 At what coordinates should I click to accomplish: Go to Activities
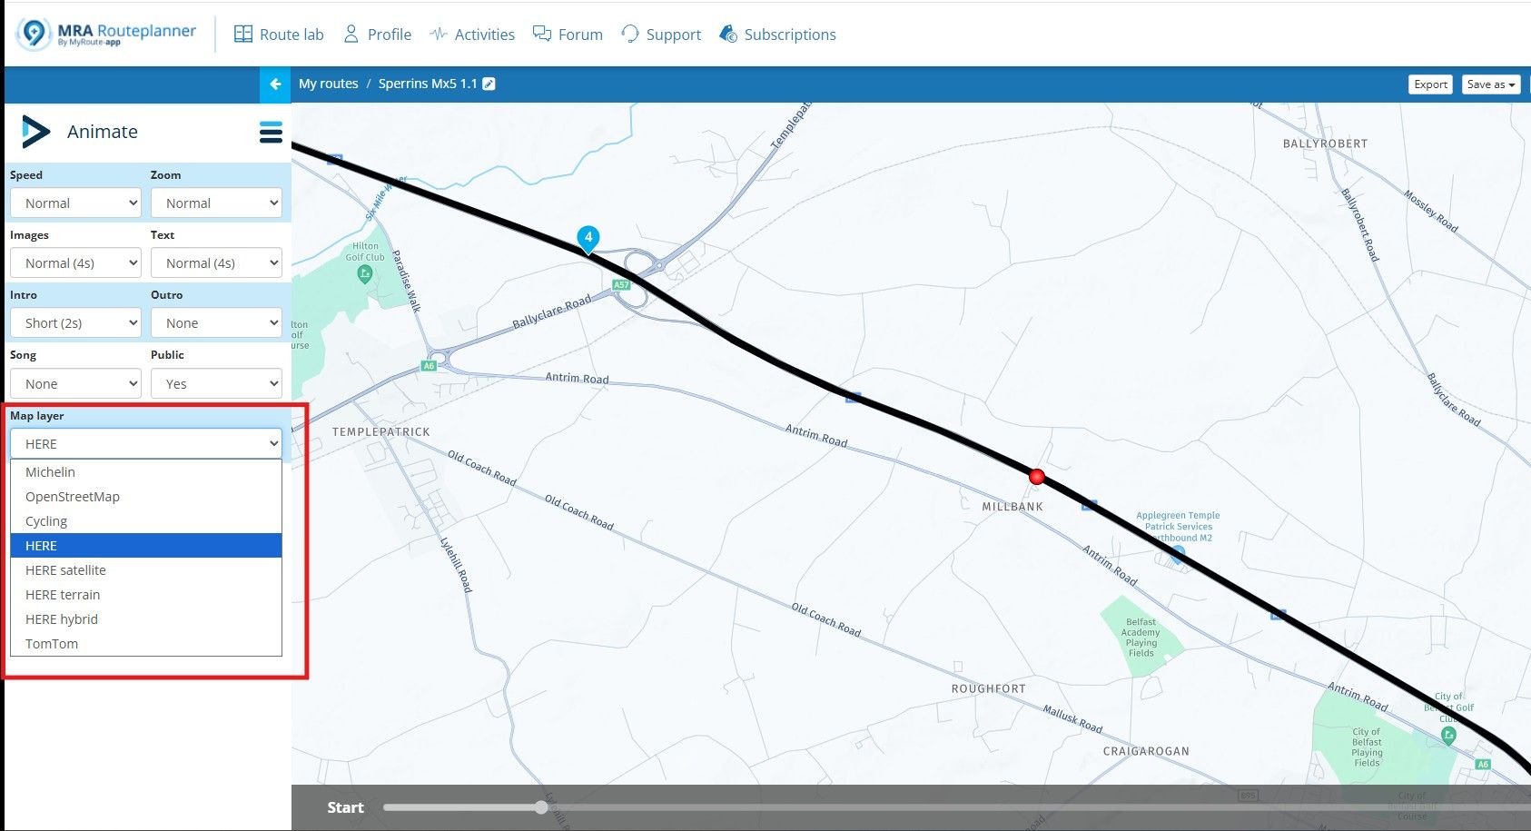[x=472, y=35]
